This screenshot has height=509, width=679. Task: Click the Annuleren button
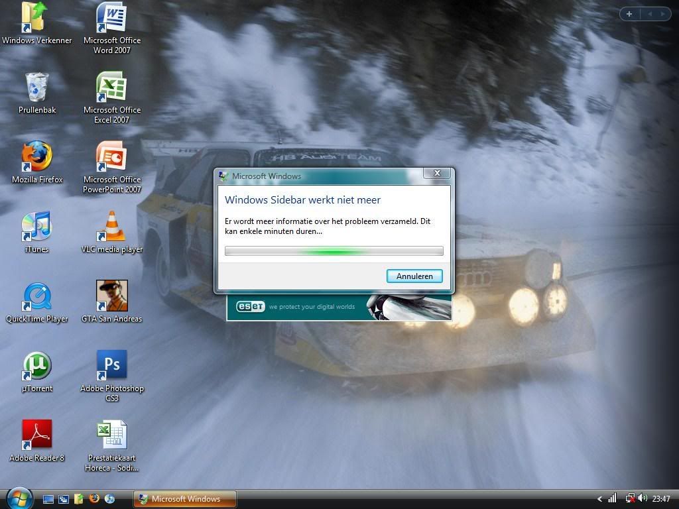tap(414, 276)
